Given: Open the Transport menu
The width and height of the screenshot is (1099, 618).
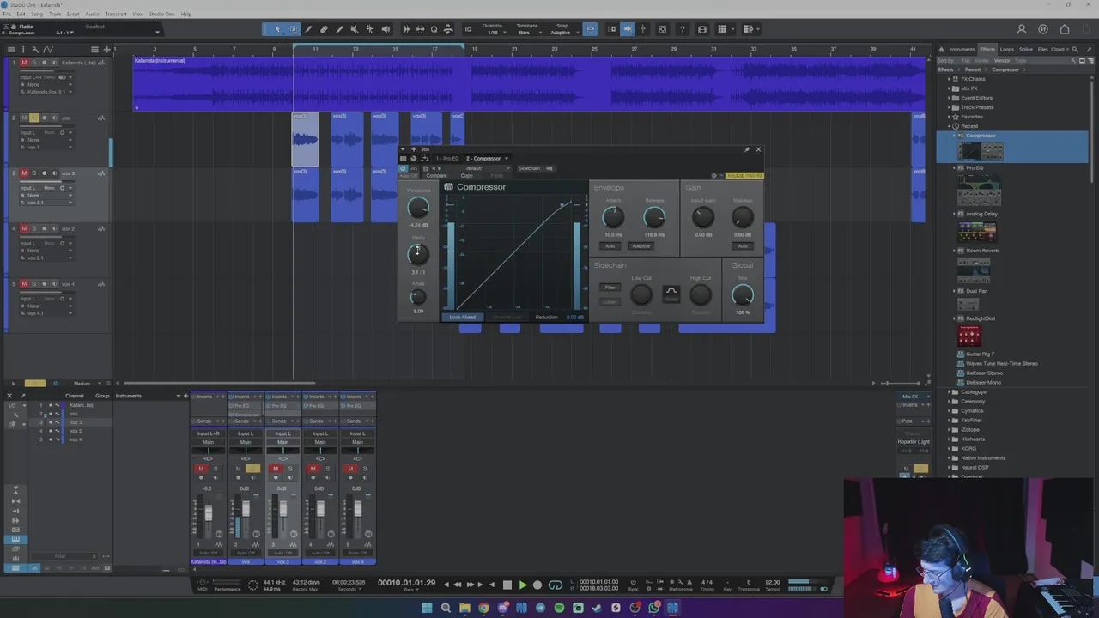Looking at the screenshot, I should [115, 14].
